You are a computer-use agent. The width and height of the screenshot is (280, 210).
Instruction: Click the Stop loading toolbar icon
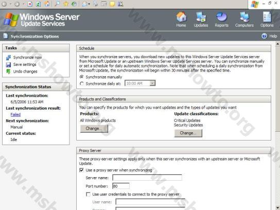pyautogui.click(x=30, y=4)
